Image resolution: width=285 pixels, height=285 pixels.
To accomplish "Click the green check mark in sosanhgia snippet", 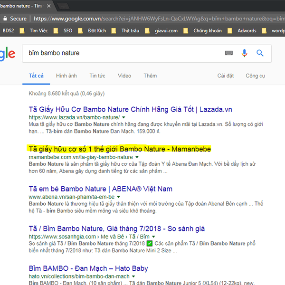I will click(x=150, y=243).
